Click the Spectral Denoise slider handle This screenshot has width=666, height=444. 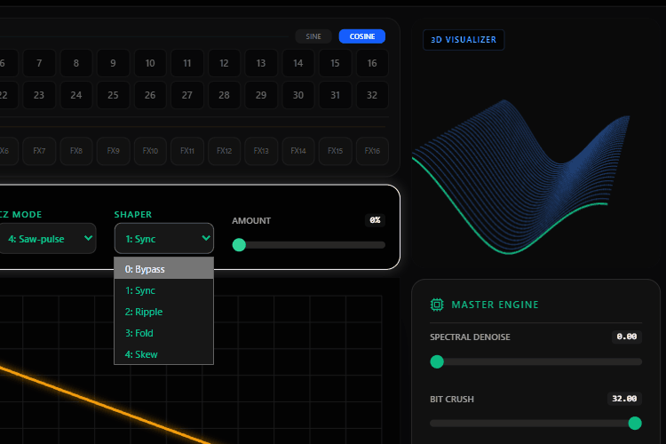(x=437, y=361)
